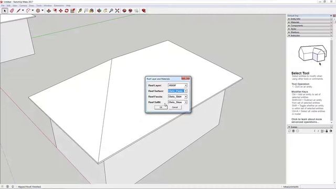
Task: Expand the Components tray panel
Action: [x=310, y=26]
